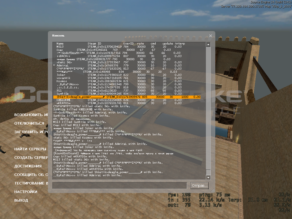Click the Joker player status row

click(x=119, y=75)
